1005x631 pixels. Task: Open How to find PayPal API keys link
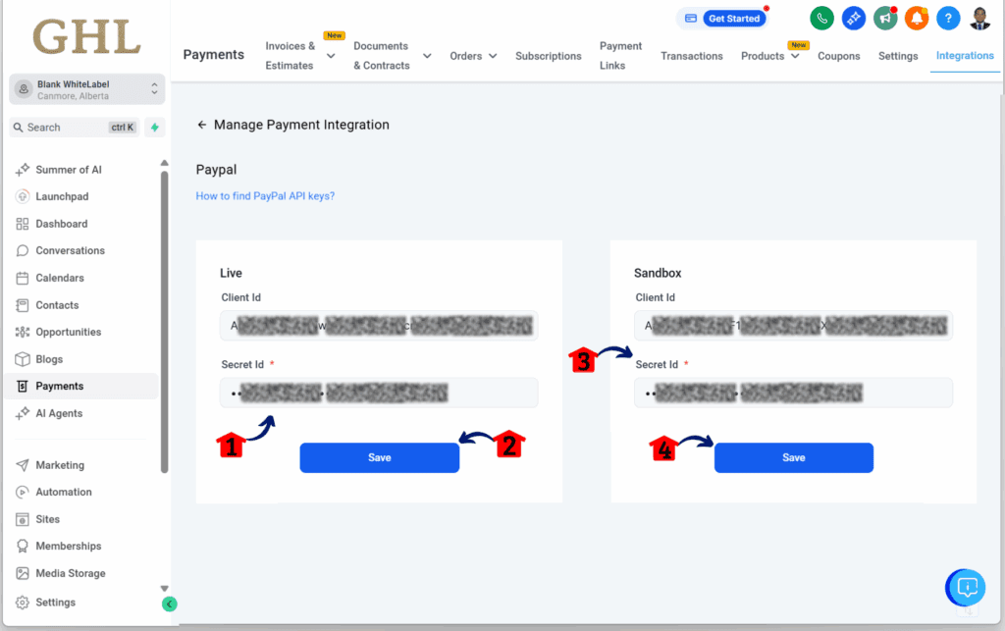point(265,196)
